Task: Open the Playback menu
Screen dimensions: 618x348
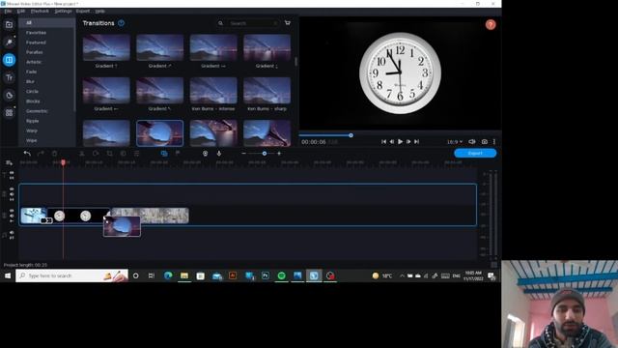Action: pos(40,11)
